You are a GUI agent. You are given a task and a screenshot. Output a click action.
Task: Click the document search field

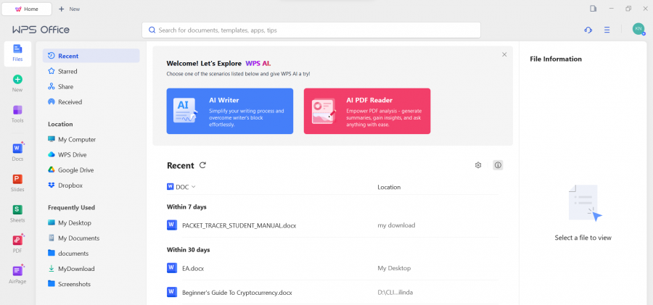[x=311, y=30]
